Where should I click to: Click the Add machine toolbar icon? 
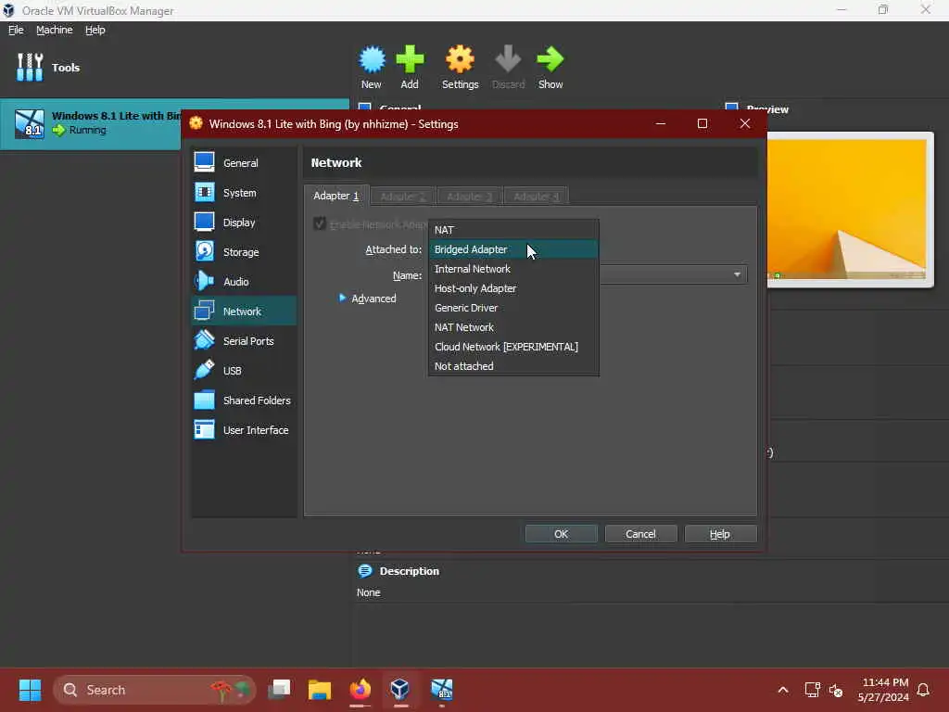410,67
